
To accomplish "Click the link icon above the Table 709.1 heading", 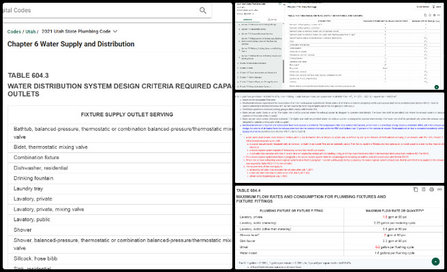I will [439, 16].
